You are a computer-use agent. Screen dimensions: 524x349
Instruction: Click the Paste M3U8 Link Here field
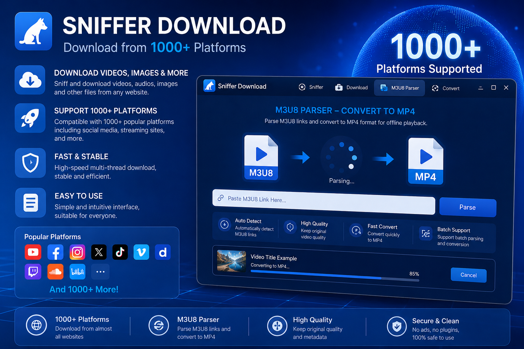click(324, 202)
